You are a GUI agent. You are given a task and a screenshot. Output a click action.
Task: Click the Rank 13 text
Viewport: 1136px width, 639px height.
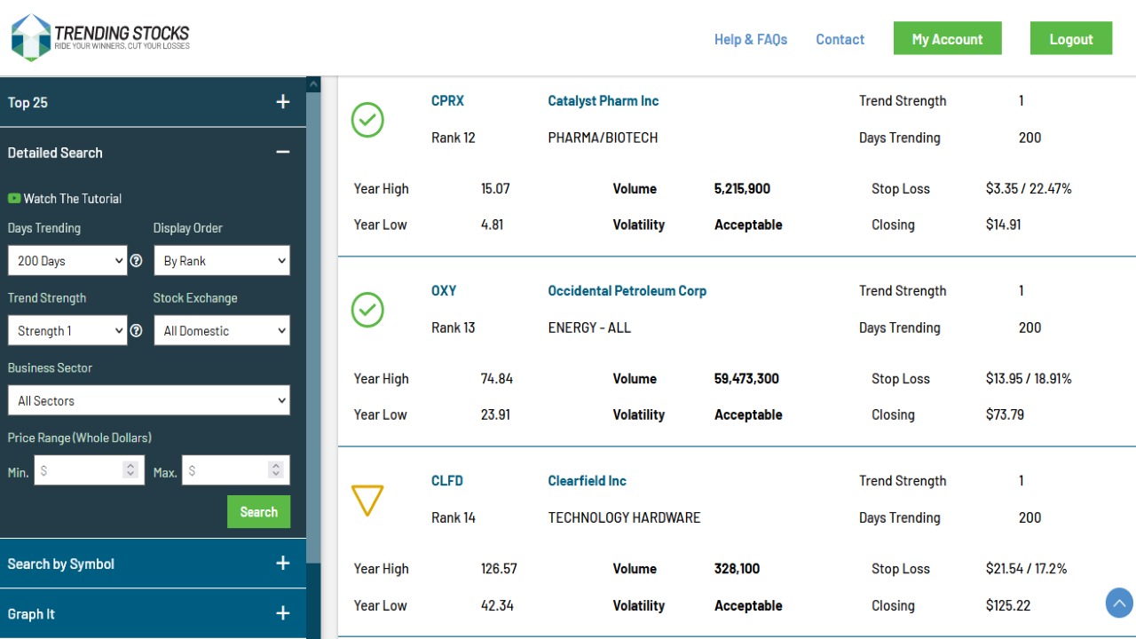[454, 327]
